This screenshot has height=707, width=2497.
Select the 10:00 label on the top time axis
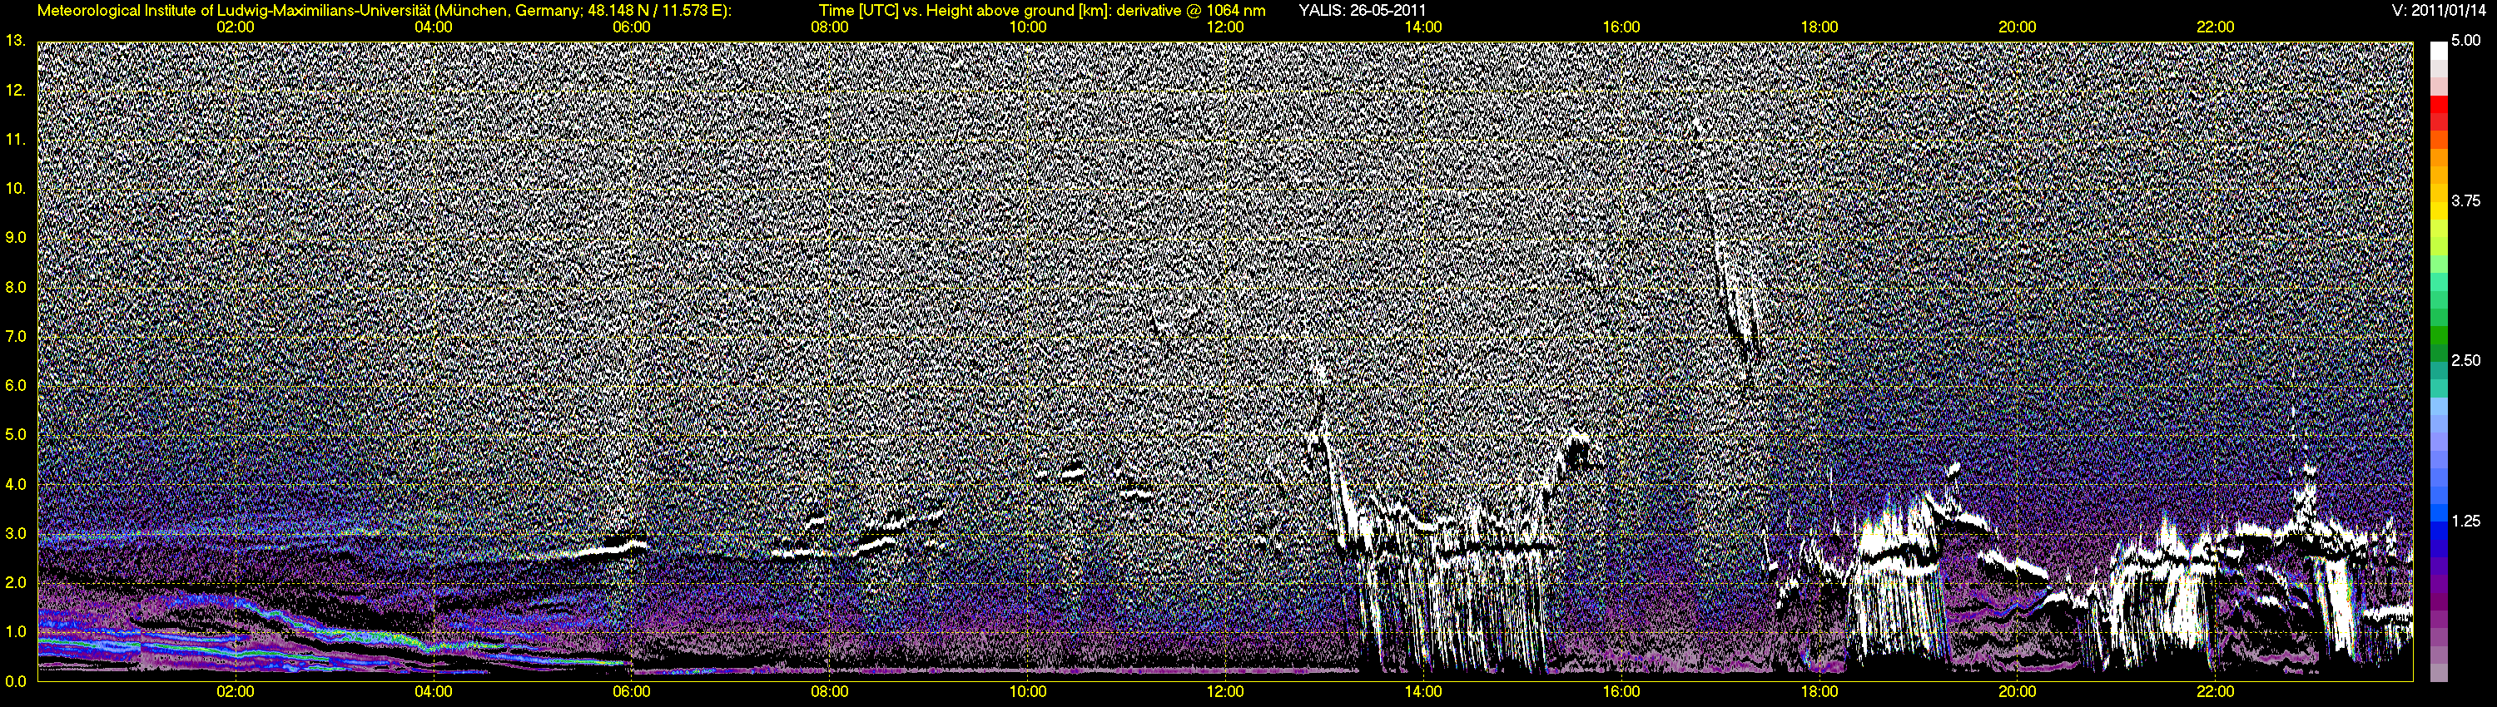(1027, 27)
